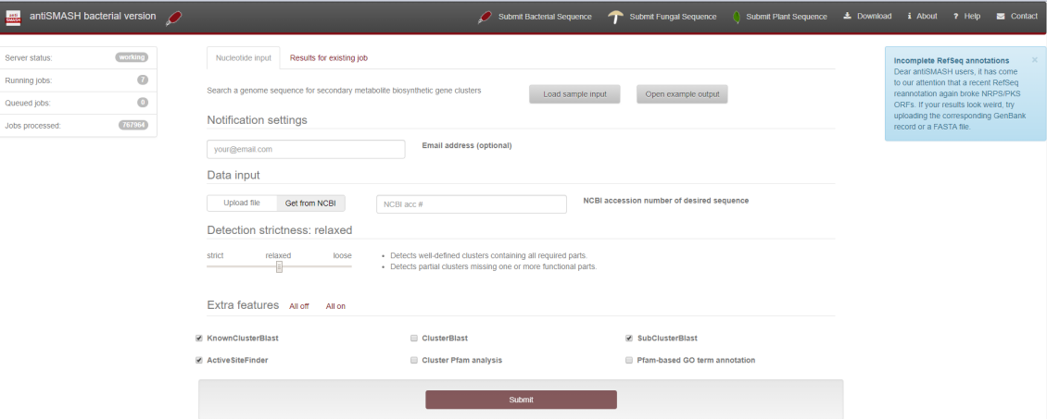Click the 'Detection strictness: relaxed' heading
This screenshot has height=419, width=1047.
pyautogui.click(x=279, y=230)
